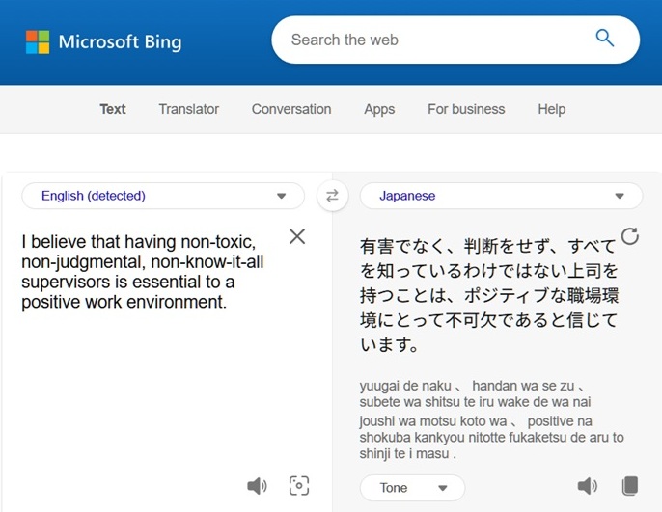Open the Japanese target language dropdown
This screenshot has height=512, width=662.
click(x=501, y=196)
